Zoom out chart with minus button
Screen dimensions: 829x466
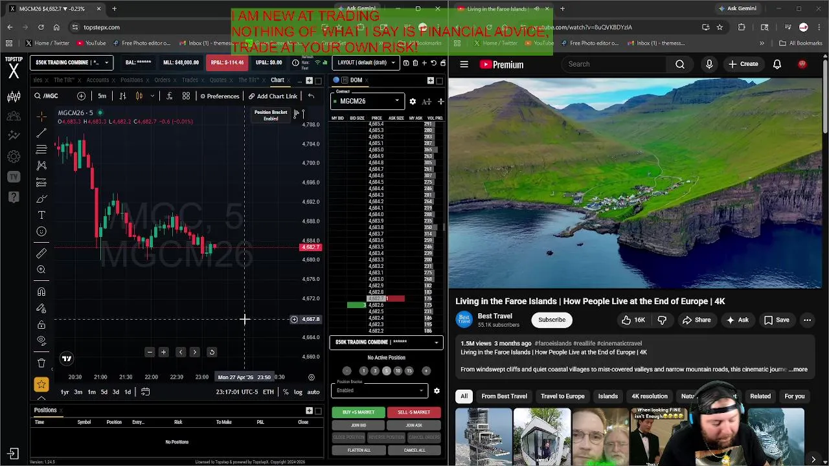pyautogui.click(x=150, y=352)
